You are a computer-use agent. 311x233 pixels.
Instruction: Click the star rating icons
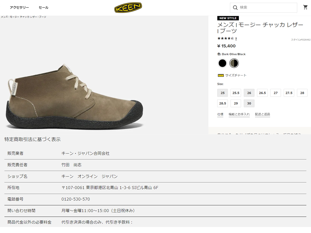(x=225, y=39)
